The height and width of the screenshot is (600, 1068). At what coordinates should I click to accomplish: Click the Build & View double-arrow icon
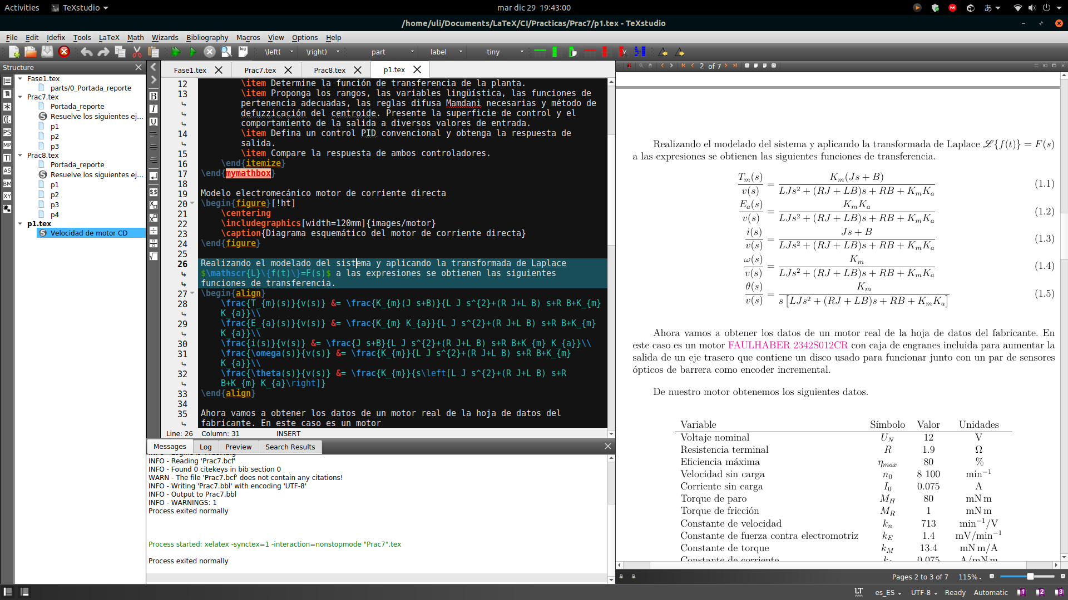(176, 52)
